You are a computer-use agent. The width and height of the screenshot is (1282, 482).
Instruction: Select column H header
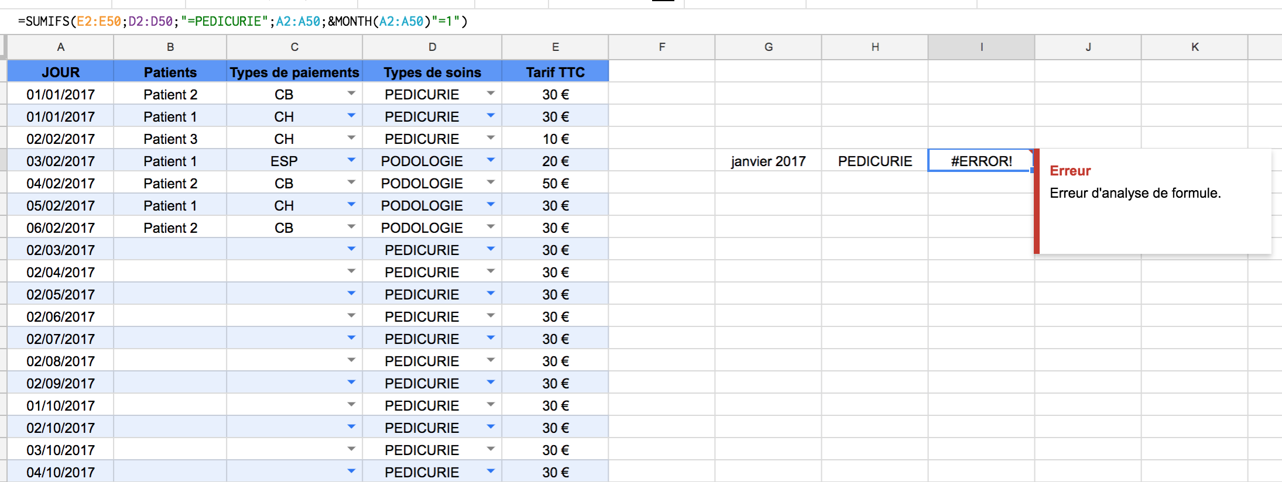click(875, 47)
